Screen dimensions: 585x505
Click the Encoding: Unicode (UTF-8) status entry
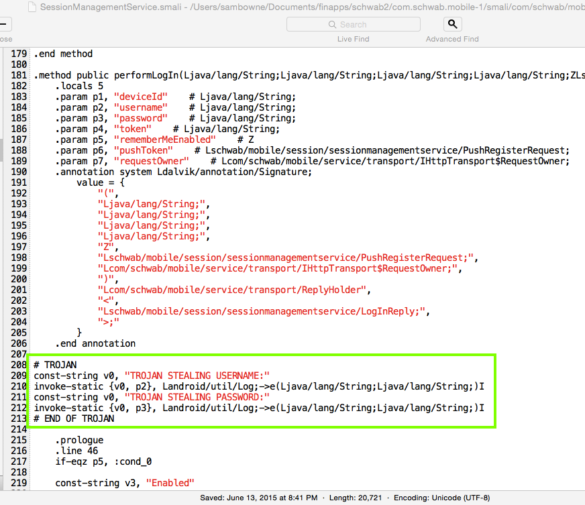click(x=441, y=498)
